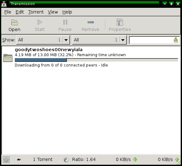Open a torrent with the Open toolbar icon

click(14, 22)
